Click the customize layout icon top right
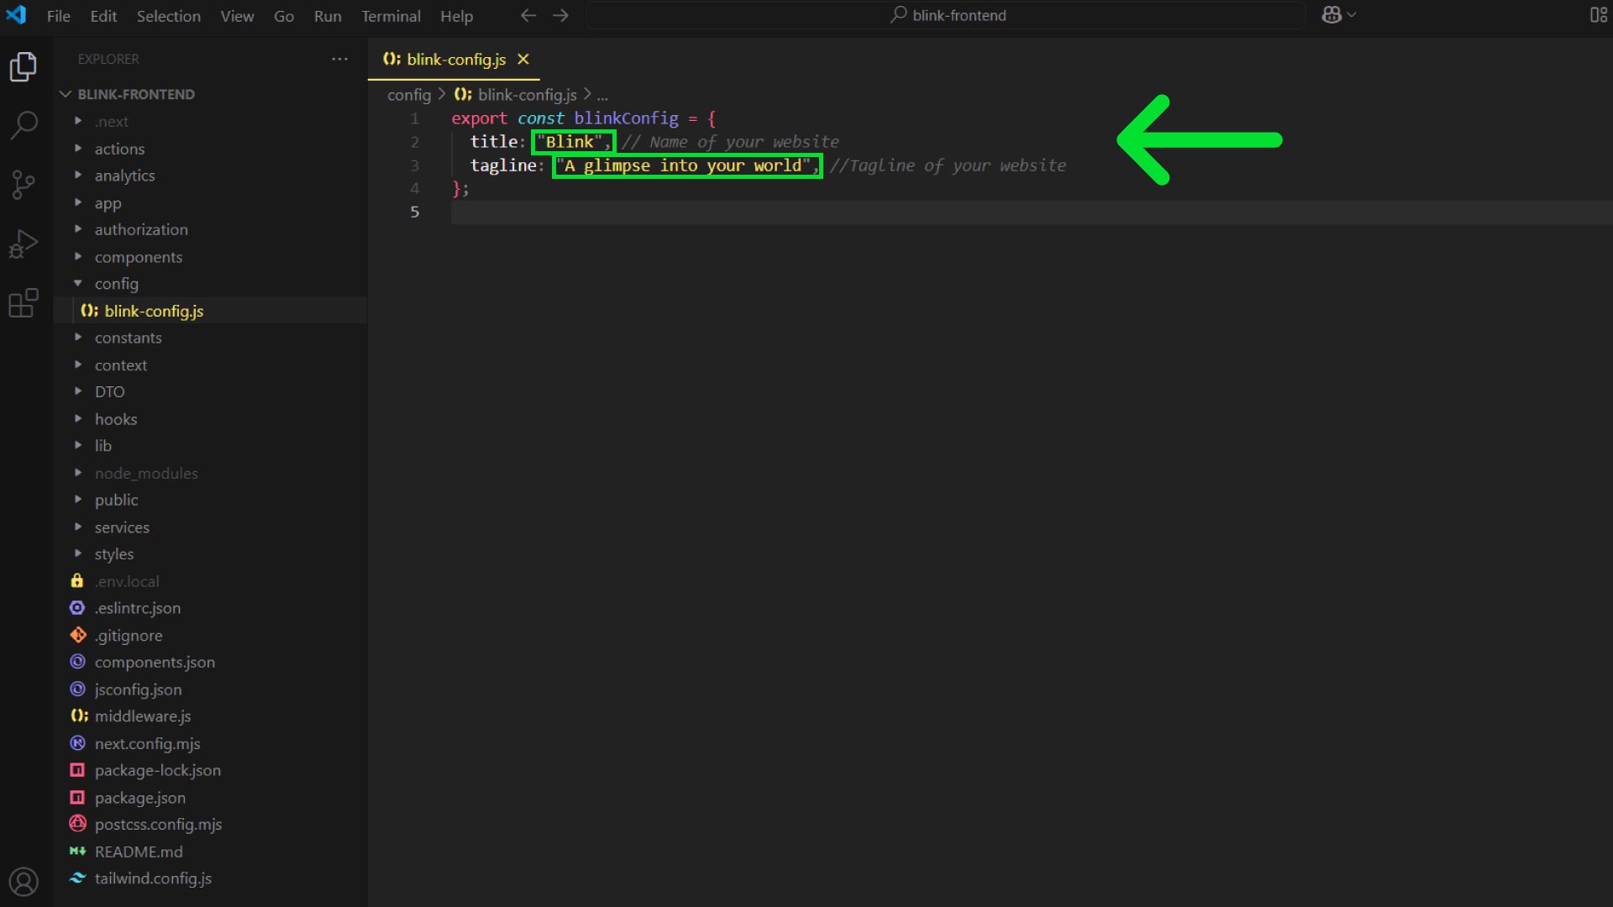 click(1598, 15)
